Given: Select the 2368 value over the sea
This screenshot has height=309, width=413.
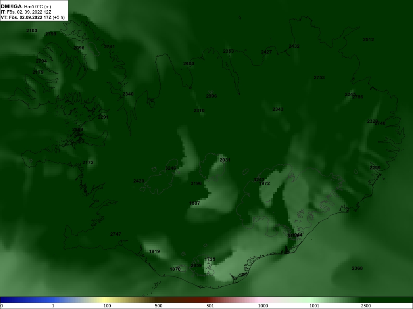Looking at the screenshot, I should pos(357,268).
